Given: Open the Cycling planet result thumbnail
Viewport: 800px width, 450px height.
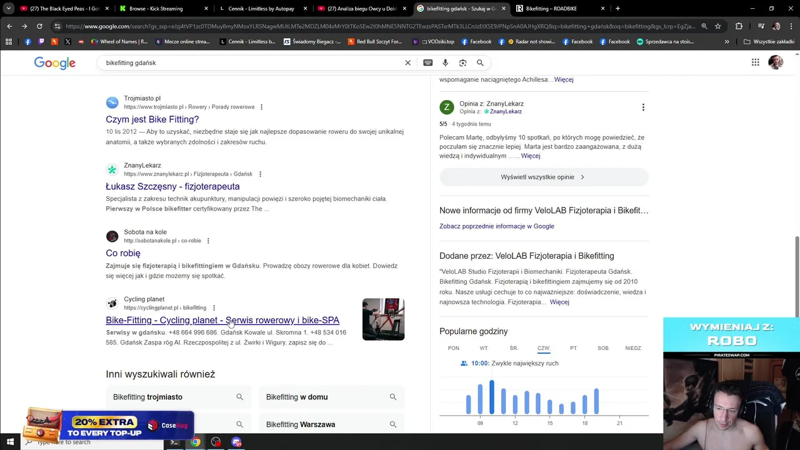Looking at the screenshot, I should tap(383, 319).
